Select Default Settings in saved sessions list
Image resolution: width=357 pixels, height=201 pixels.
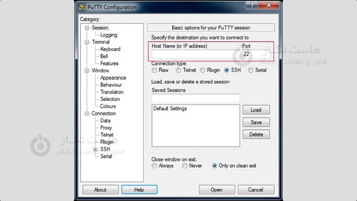click(x=170, y=109)
